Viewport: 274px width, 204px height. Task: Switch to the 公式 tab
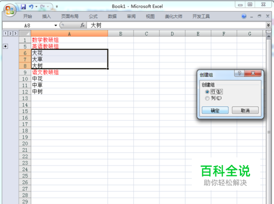[93, 16]
